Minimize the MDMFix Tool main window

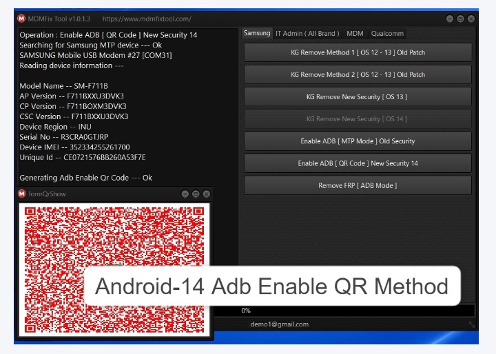point(449,19)
